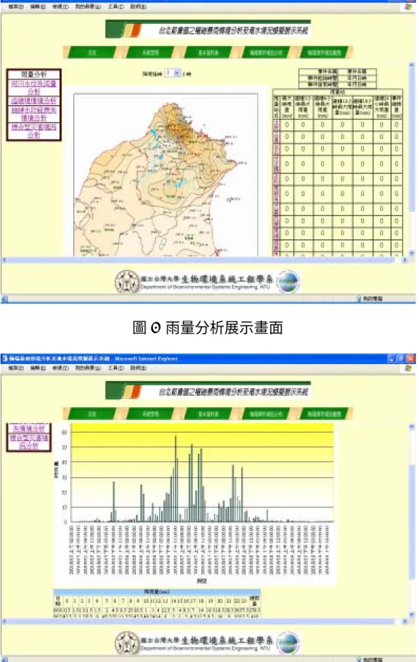Click middle green navigation tab, lower window
Viewport: 419px width, 662px height.
coord(208,414)
